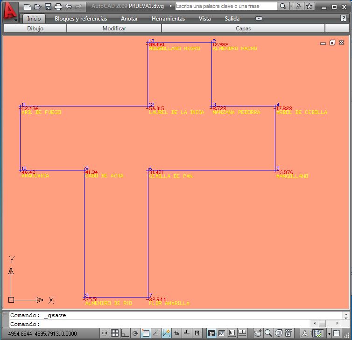Click the command line horizontal scrollbar thumb
Image resolution: width=352 pixels, height=340 pixels.
pyautogui.click(x=322, y=324)
